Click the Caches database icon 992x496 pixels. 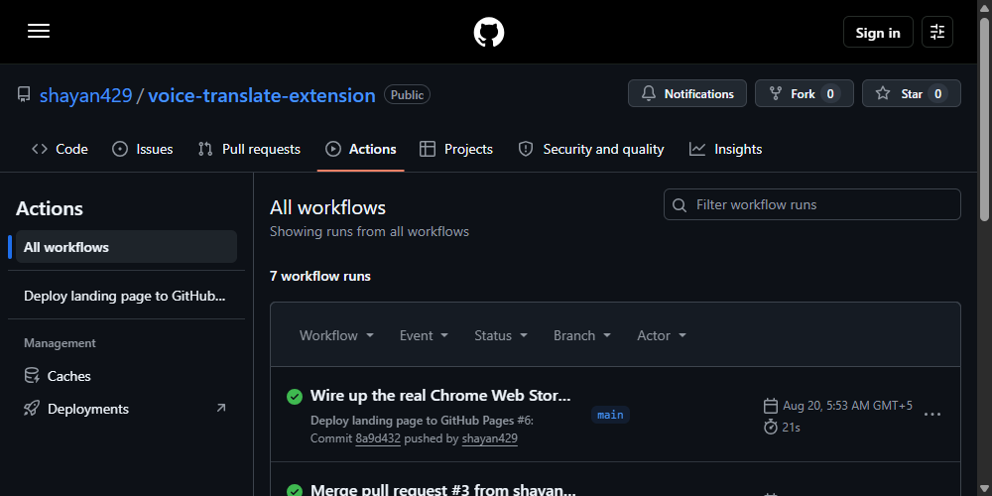click(32, 376)
